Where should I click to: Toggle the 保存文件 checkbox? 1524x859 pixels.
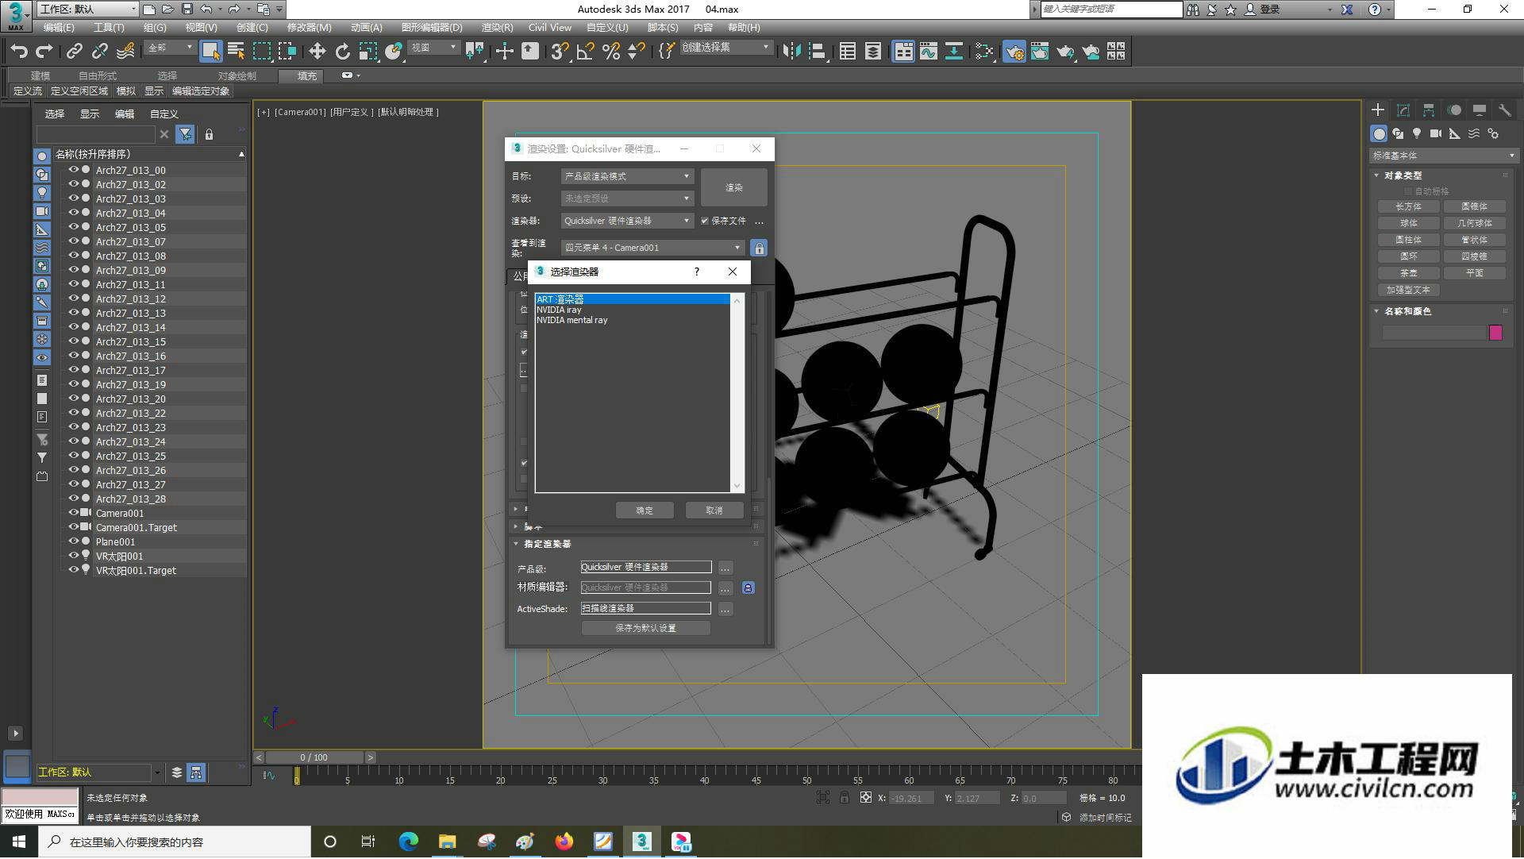coord(705,221)
